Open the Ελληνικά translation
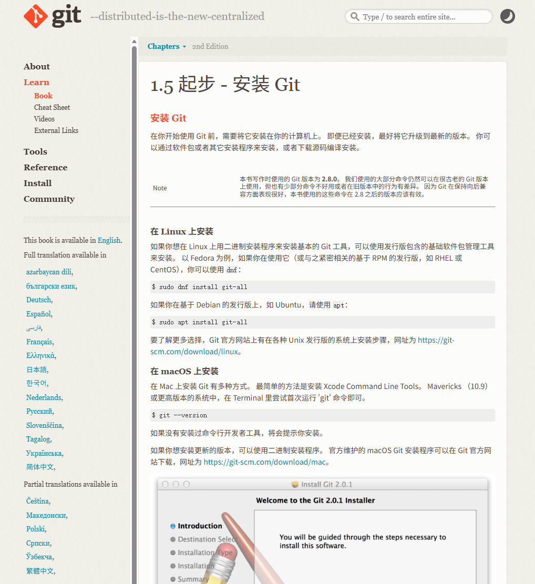This screenshot has width=535, height=584. (40, 356)
